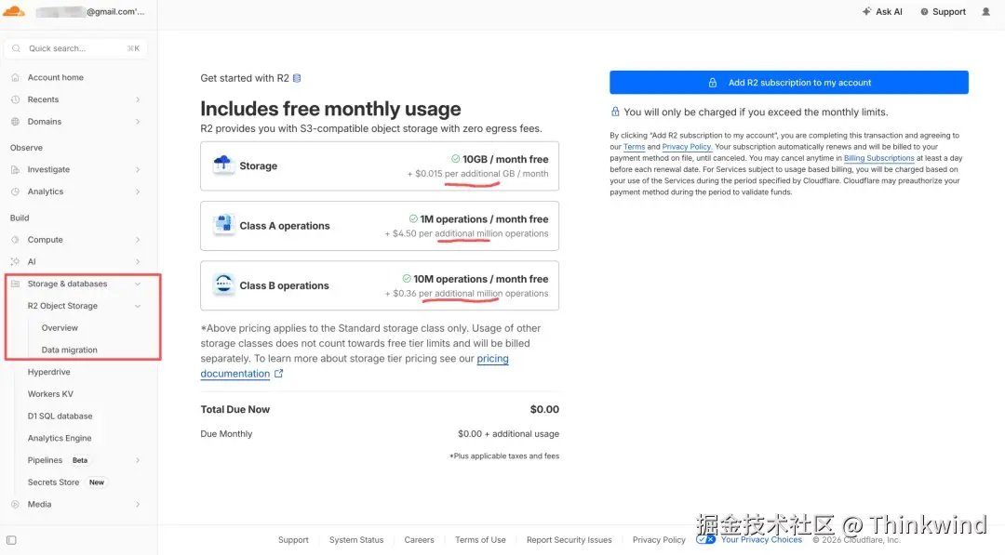Screen dimensions: 1005x555
Task: Click the Ask AI sparkle icon
Action: click(866, 11)
